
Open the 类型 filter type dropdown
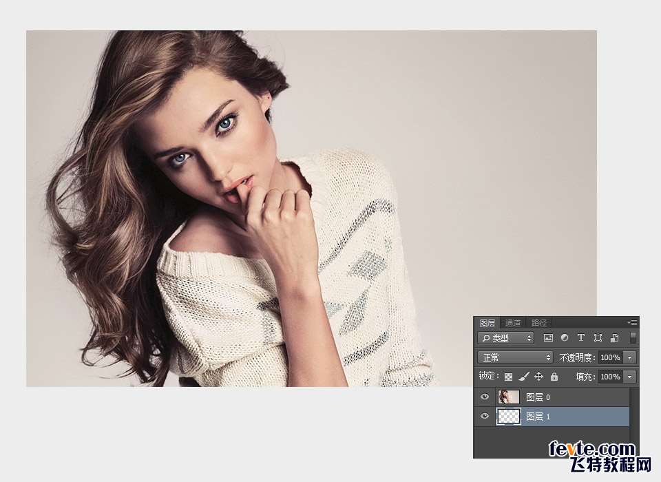pos(505,338)
